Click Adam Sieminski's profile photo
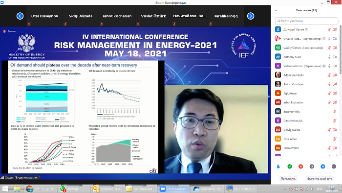The width and height of the screenshot is (342, 193). pos(278,75)
